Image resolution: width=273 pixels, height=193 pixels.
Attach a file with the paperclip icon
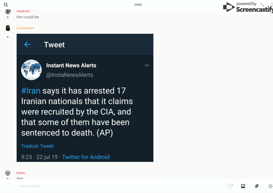click(x=257, y=186)
